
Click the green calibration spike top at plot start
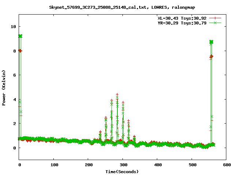[20, 36]
